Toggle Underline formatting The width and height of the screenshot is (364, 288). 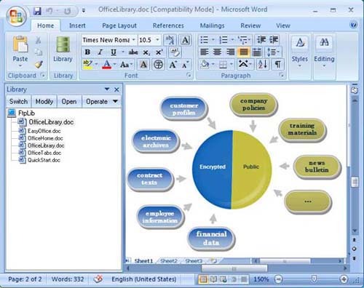point(114,52)
